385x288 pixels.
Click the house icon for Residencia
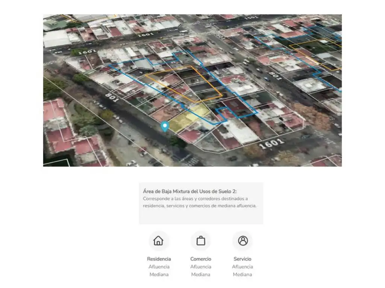click(159, 241)
